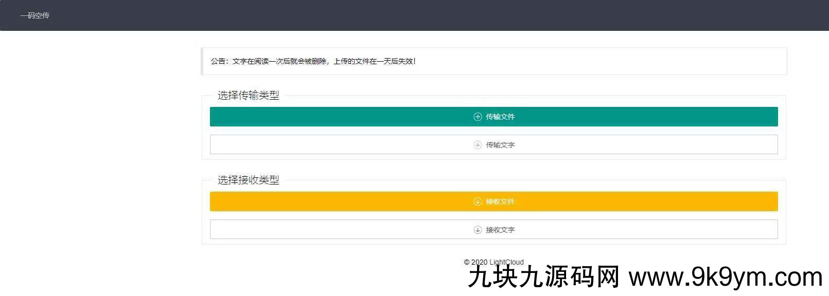This screenshot has width=829, height=296.
Task: Click the download-arrow icon beside 接收文字
Action: click(x=478, y=230)
